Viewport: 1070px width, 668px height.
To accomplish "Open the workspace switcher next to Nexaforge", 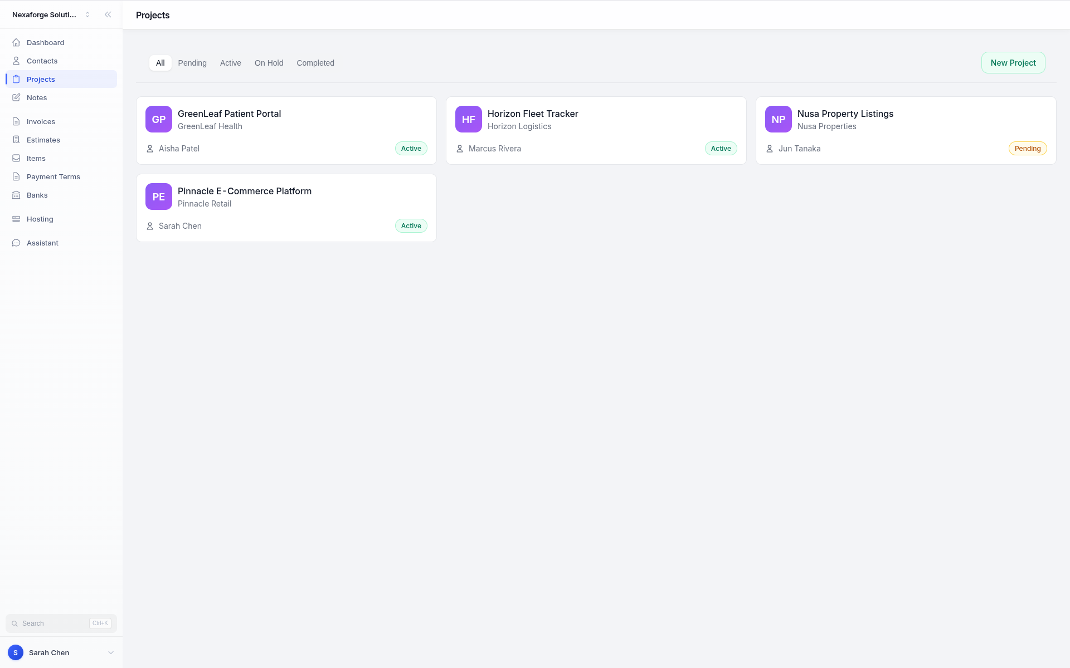I will click(x=87, y=14).
